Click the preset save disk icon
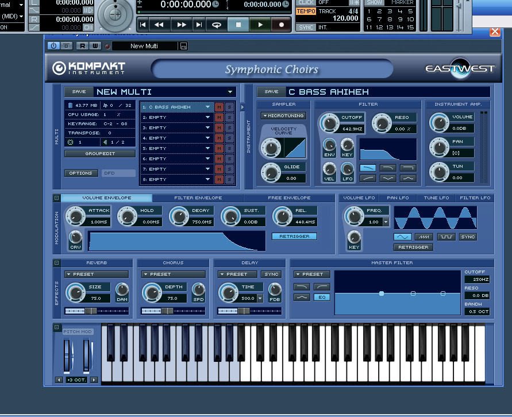The image size is (512, 417). click(183, 47)
